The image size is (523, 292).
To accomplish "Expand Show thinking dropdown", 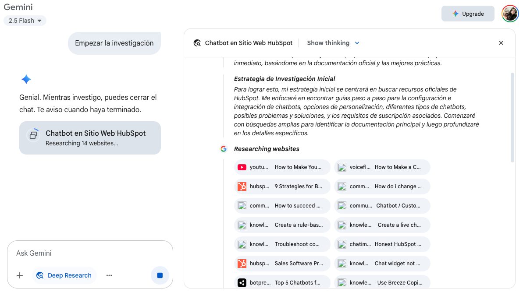I will [333, 43].
